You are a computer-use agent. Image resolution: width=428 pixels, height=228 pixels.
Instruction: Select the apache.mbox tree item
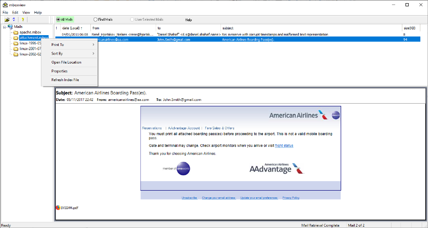pos(30,32)
